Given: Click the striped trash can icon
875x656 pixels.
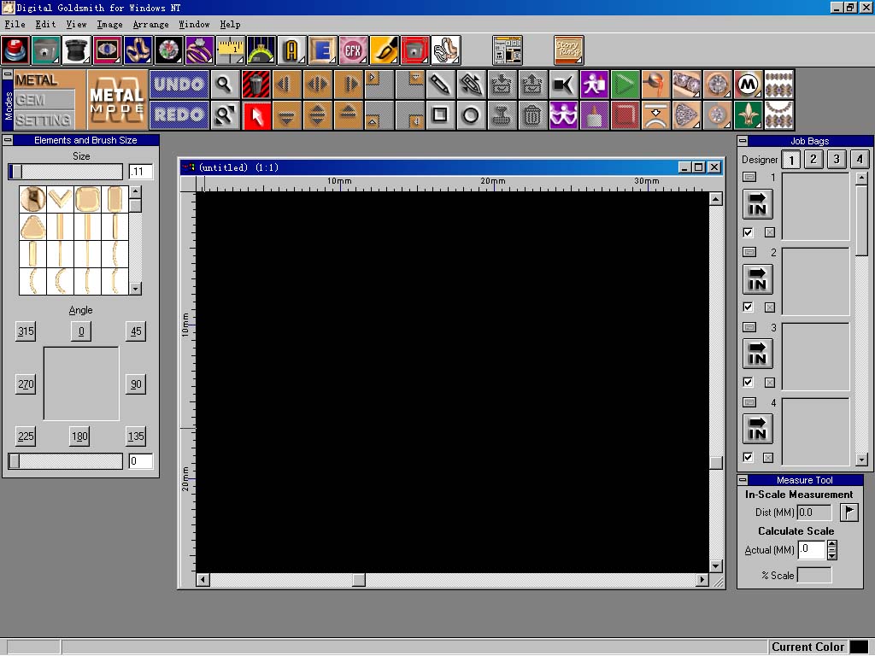Looking at the screenshot, I should pos(256,85).
